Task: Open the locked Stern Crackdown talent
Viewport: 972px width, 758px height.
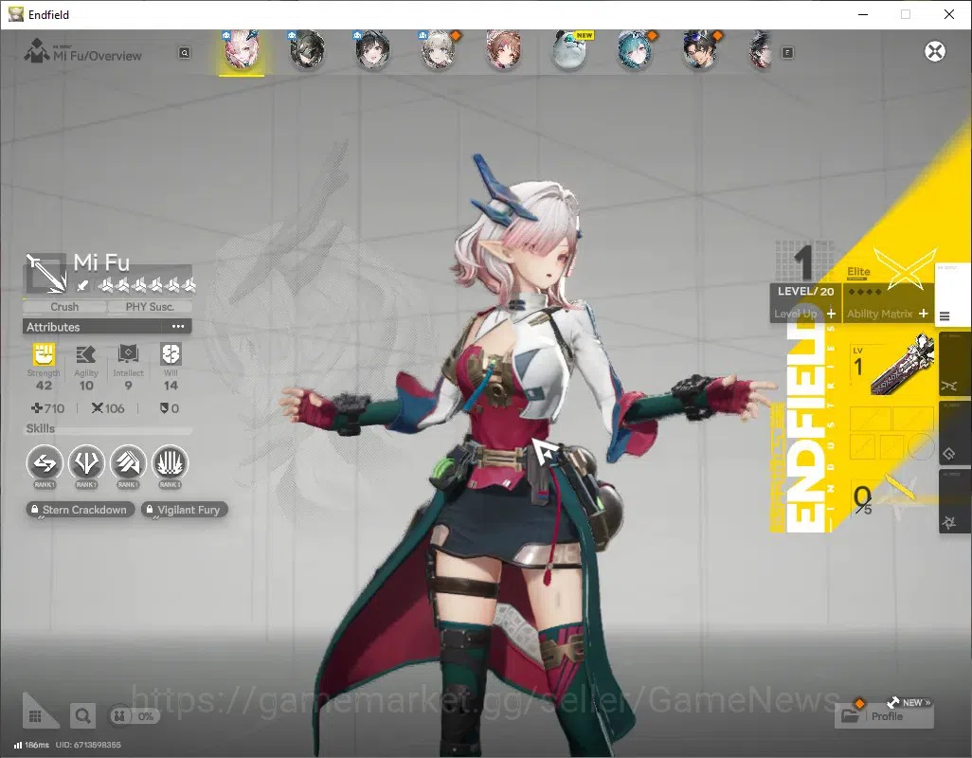Action: [x=80, y=510]
